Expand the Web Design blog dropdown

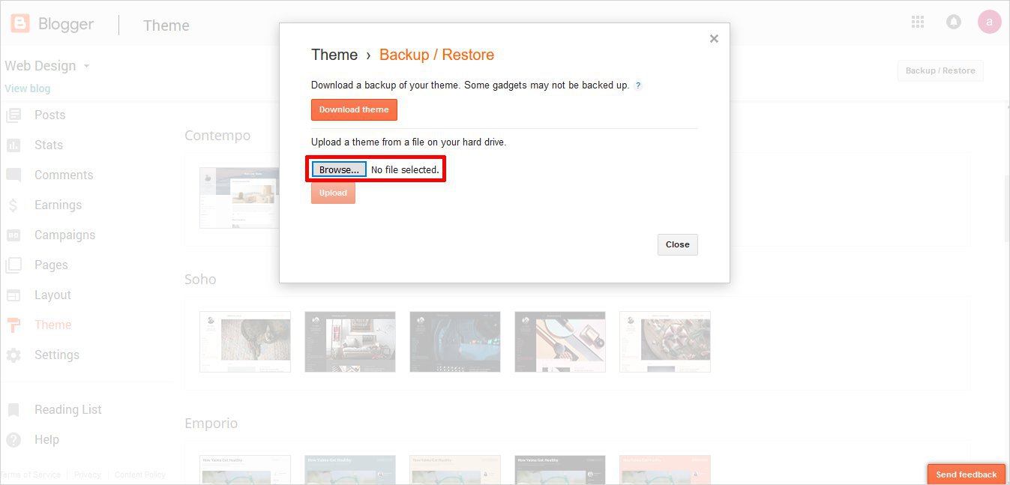(x=86, y=66)
